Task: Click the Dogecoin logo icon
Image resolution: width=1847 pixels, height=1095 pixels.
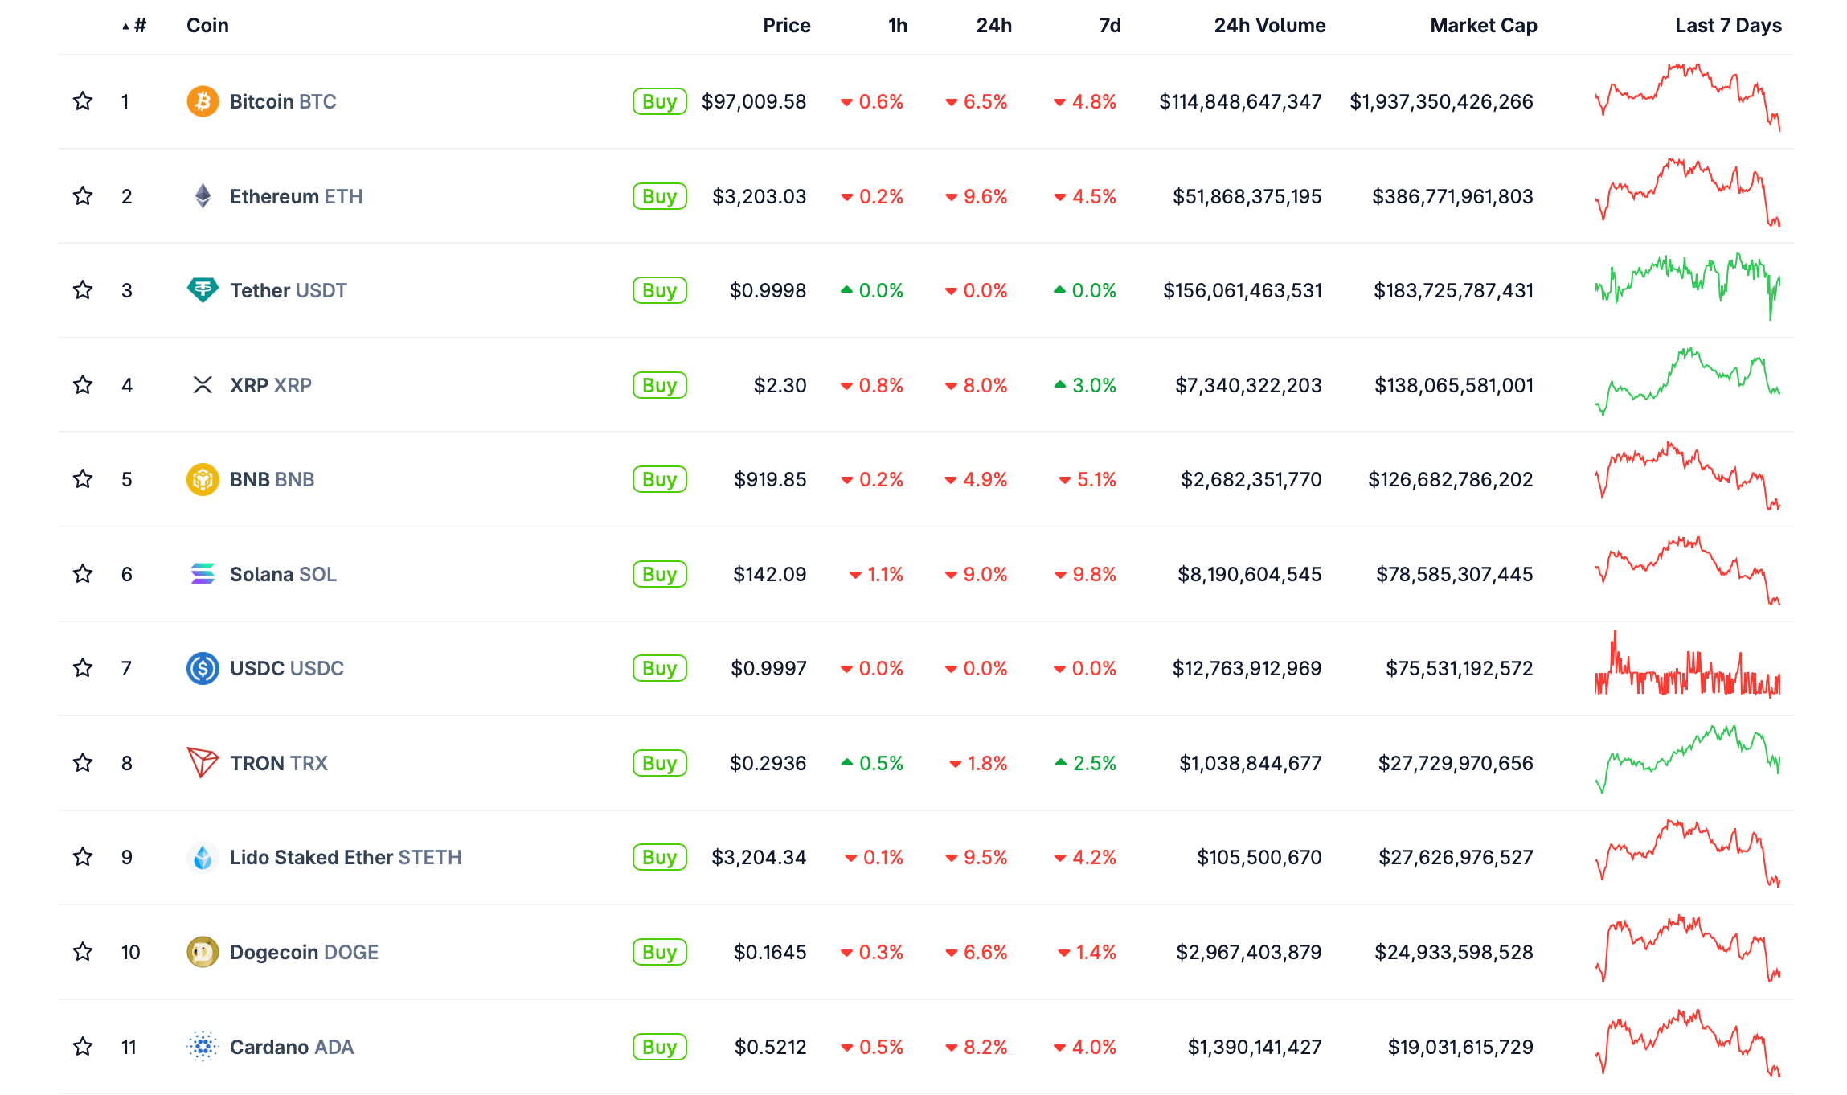Action: [203, 952]
